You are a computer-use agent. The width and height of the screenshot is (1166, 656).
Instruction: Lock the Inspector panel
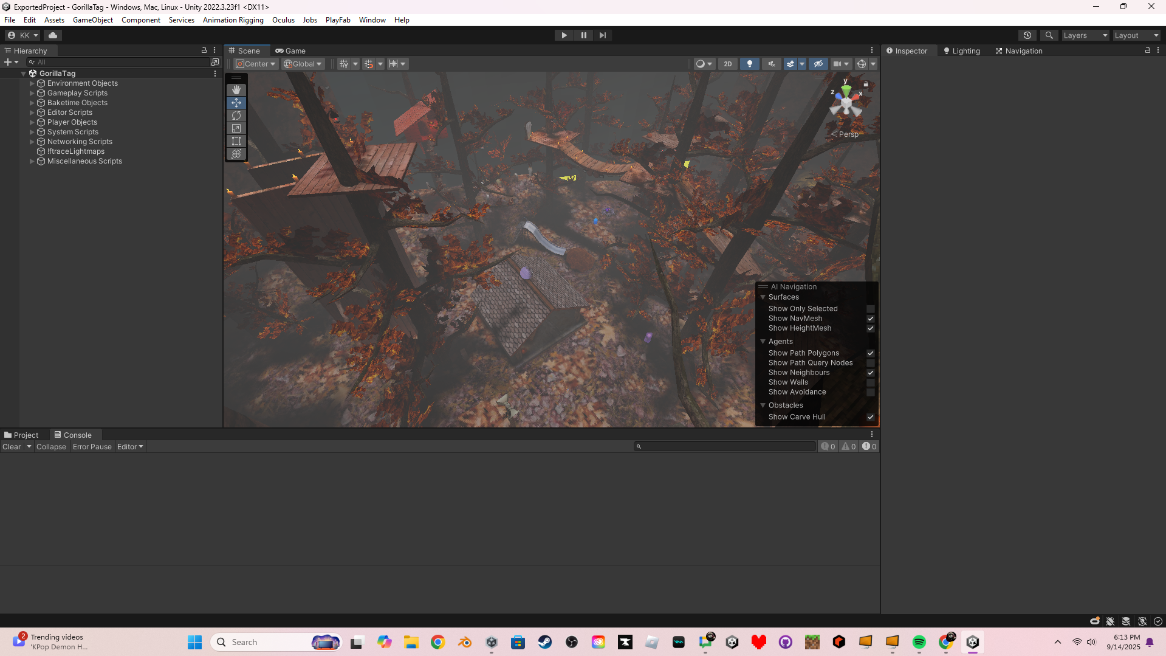(x=1148, y=50)
